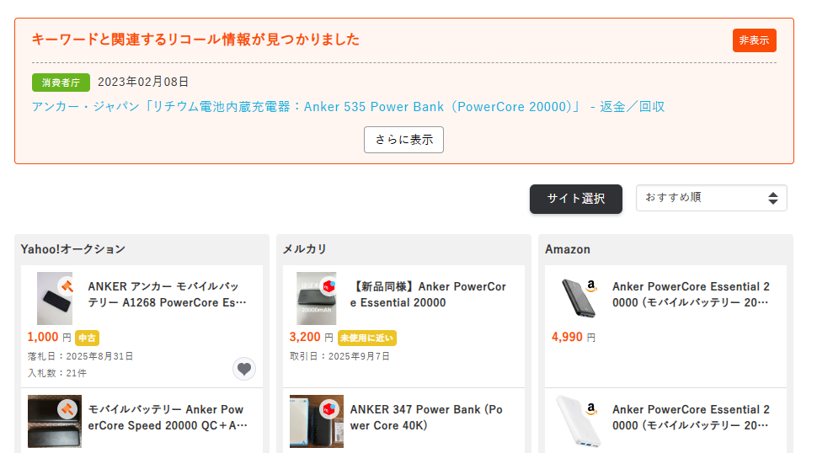Click the auction hammer badge on the PowerCore Speed item
This screenshot has height=453, width=817.
67,409
